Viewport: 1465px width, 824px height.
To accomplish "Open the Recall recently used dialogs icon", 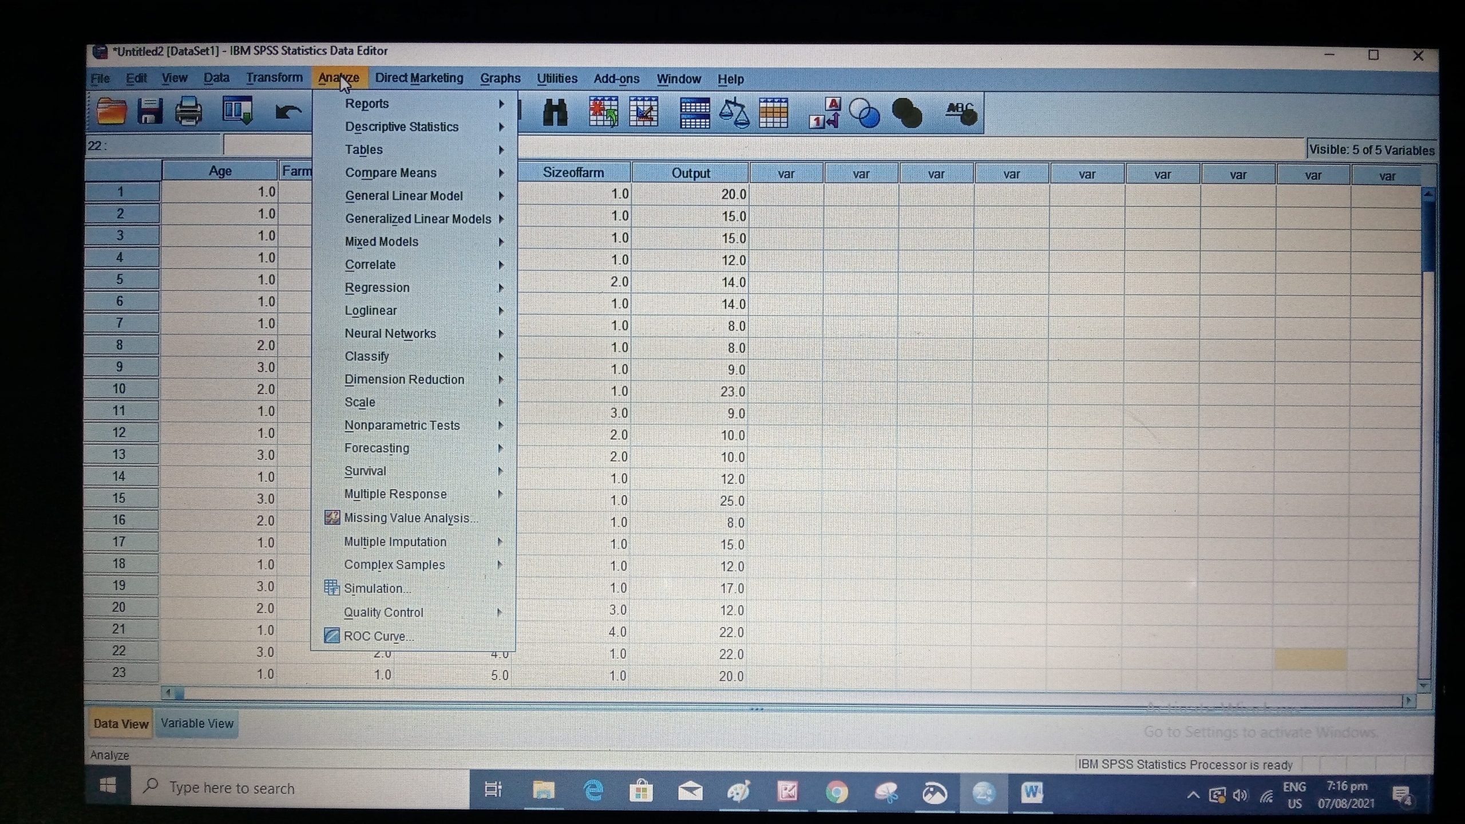I will point(237,110).
